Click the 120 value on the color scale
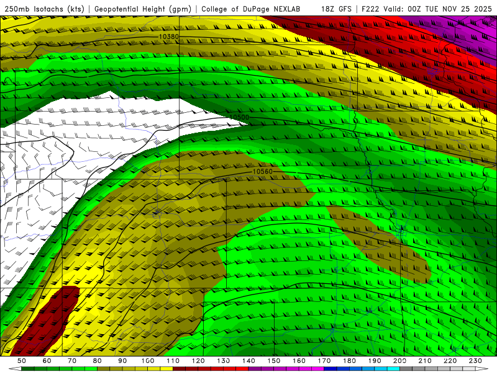 tap(198, 361)
